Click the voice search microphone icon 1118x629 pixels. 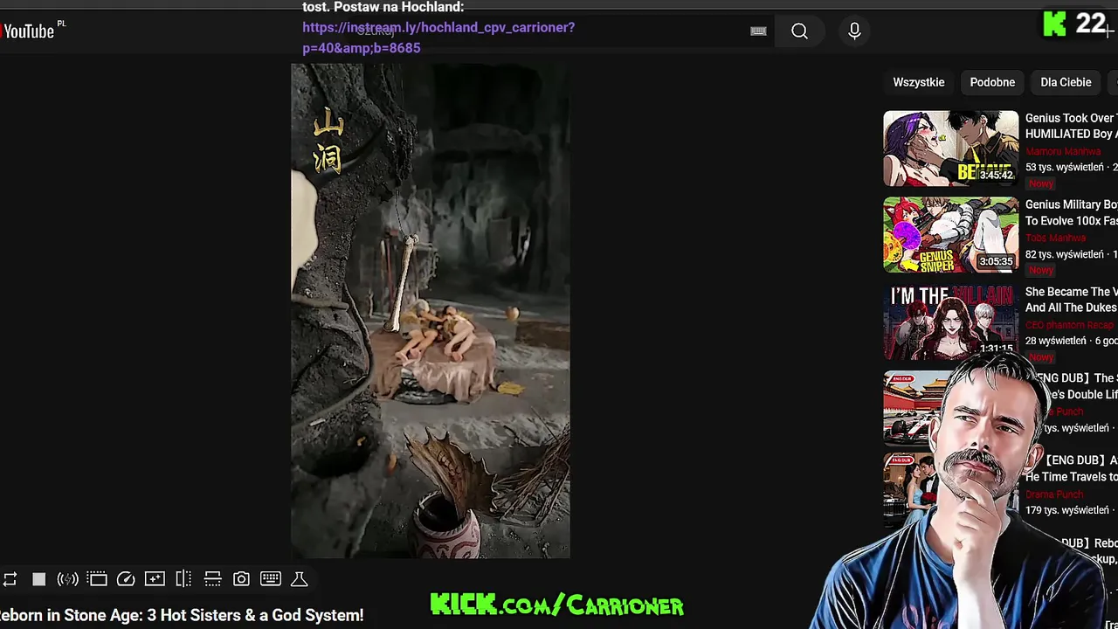(x=854, y=31)
